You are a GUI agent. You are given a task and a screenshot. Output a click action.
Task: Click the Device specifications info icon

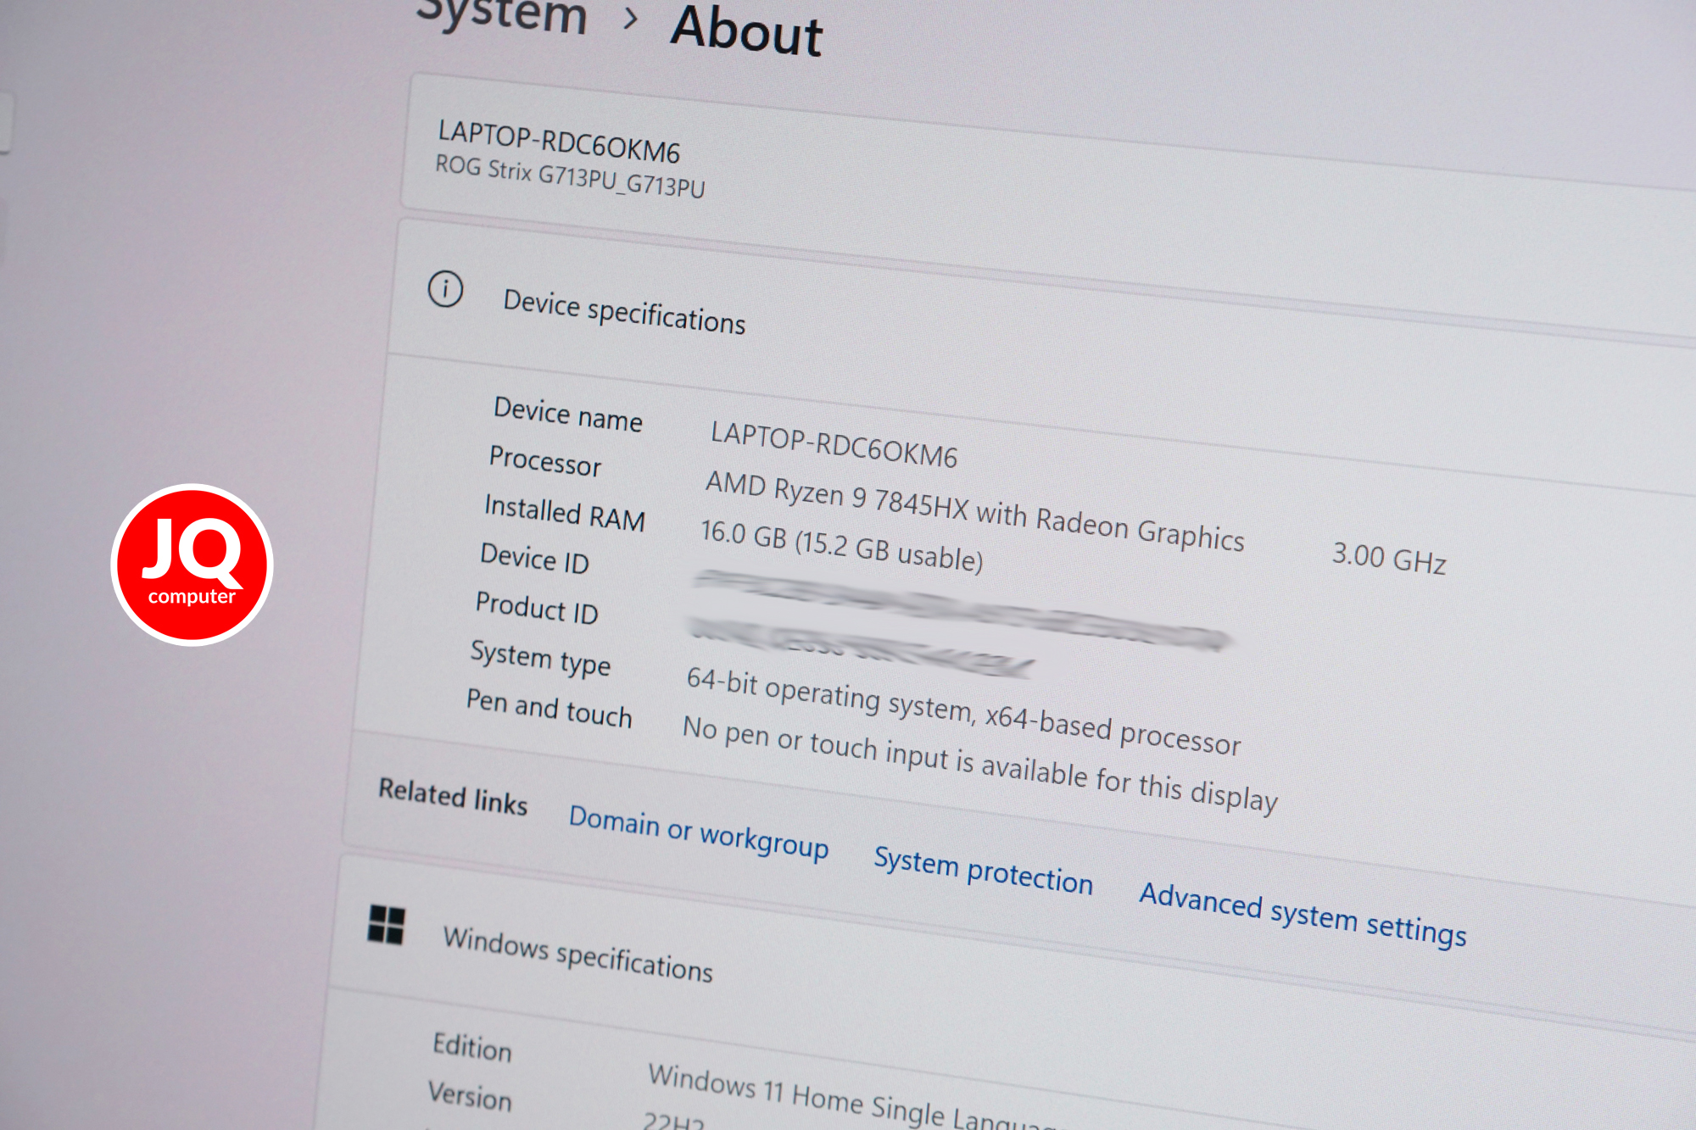[x=445, y=289]
